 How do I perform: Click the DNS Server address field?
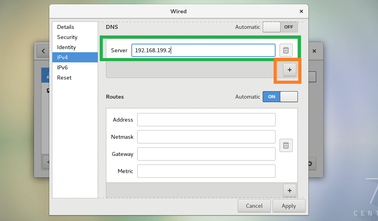click(x=203, y=50)
